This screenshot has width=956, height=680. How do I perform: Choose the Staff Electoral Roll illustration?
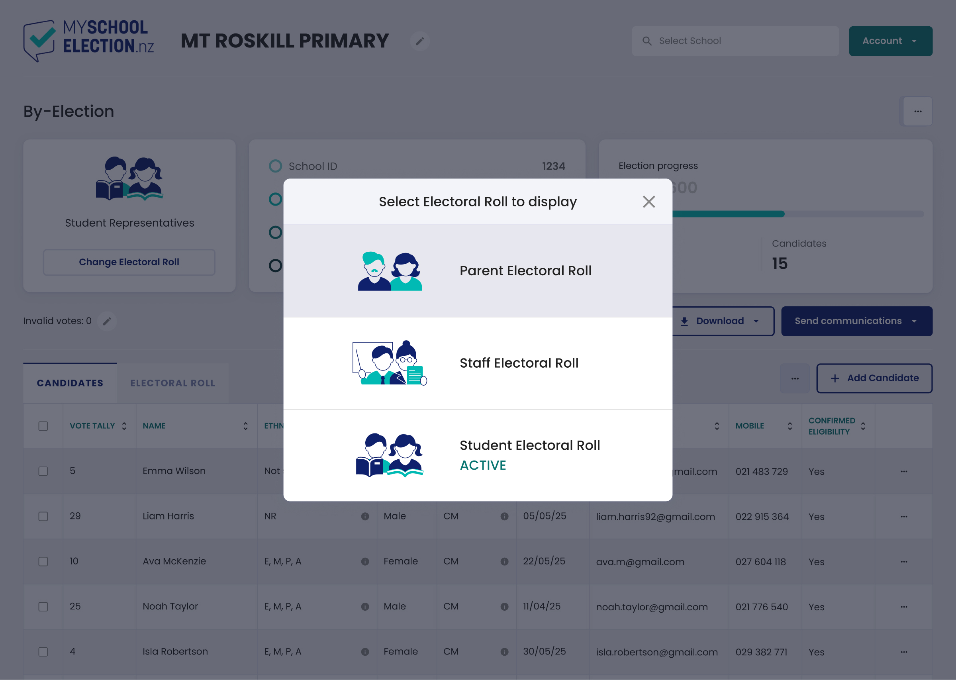tap(390, 363)
